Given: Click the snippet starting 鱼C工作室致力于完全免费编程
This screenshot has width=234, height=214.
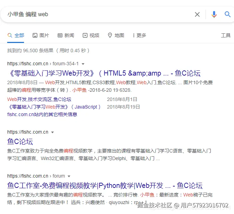Looking at the screenshot, I should click(109, 155).
